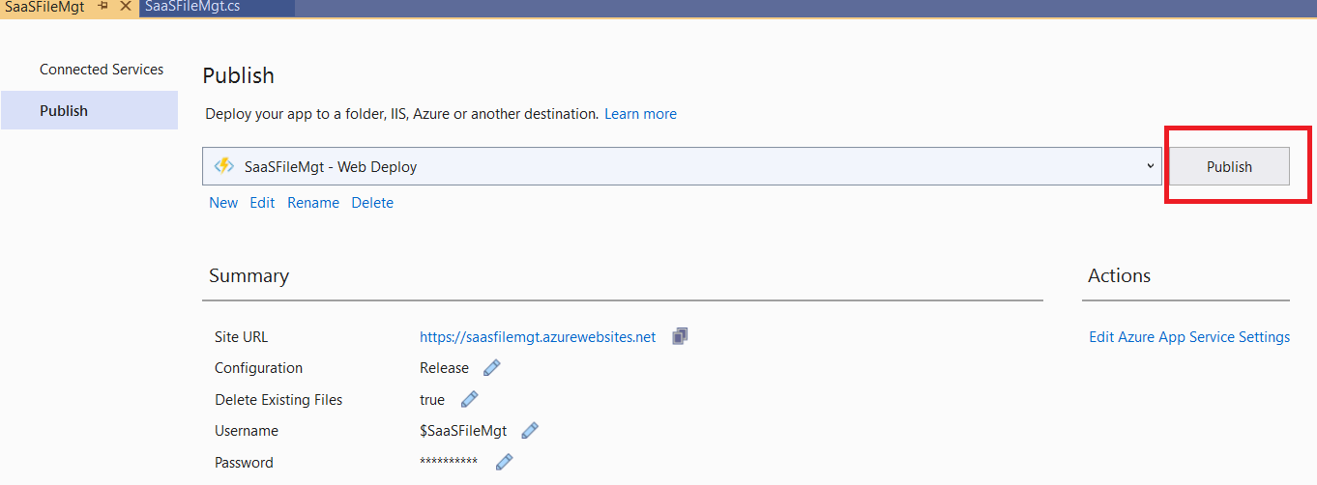Expand the publish profile dropdown arrow
Screen dimensions: 1317x485
(x=1150, y=166)
